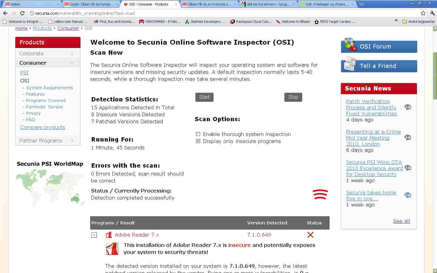Reload the page with the refresh icon
Viewport: 437px width, 273px height.
coord(22,13)
